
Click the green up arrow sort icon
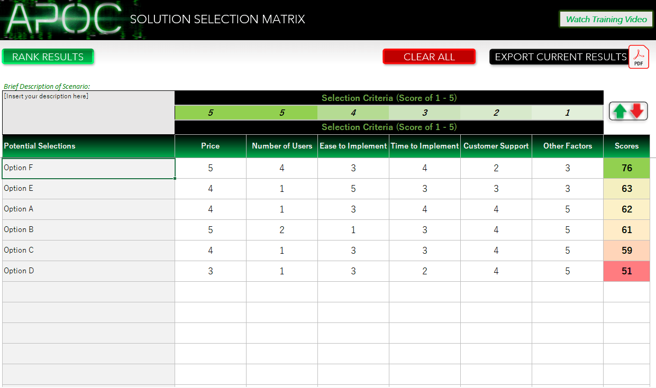[x=620, y=111]
